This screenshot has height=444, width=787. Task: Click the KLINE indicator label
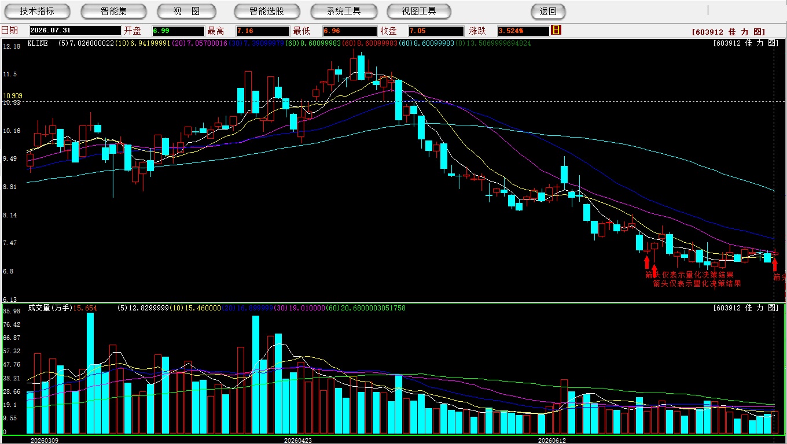38,43
